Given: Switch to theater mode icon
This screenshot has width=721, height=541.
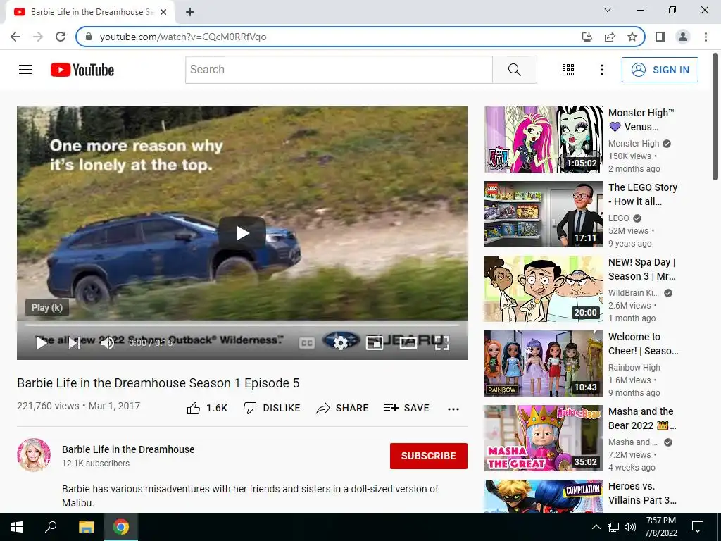Looking at the screenshot, I should 408,343.
